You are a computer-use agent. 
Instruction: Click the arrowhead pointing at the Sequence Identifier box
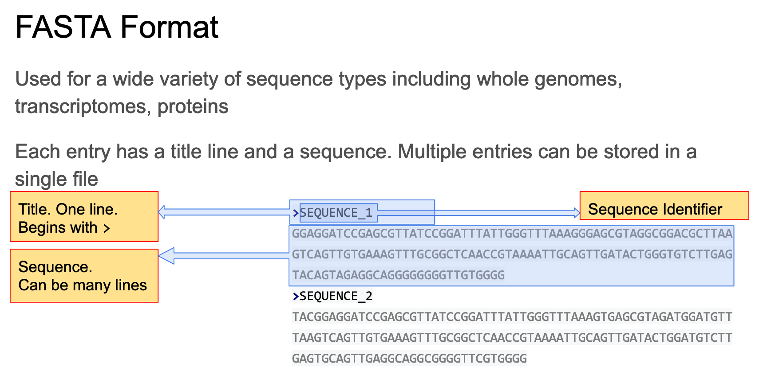point(577,213)
